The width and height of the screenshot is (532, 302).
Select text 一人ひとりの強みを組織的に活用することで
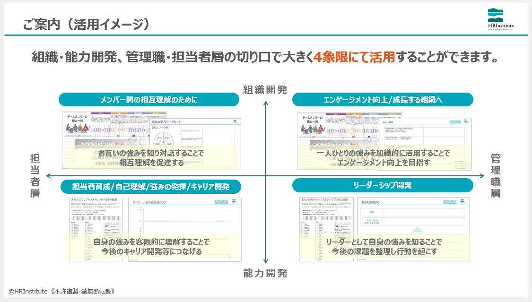click(384, 153)
